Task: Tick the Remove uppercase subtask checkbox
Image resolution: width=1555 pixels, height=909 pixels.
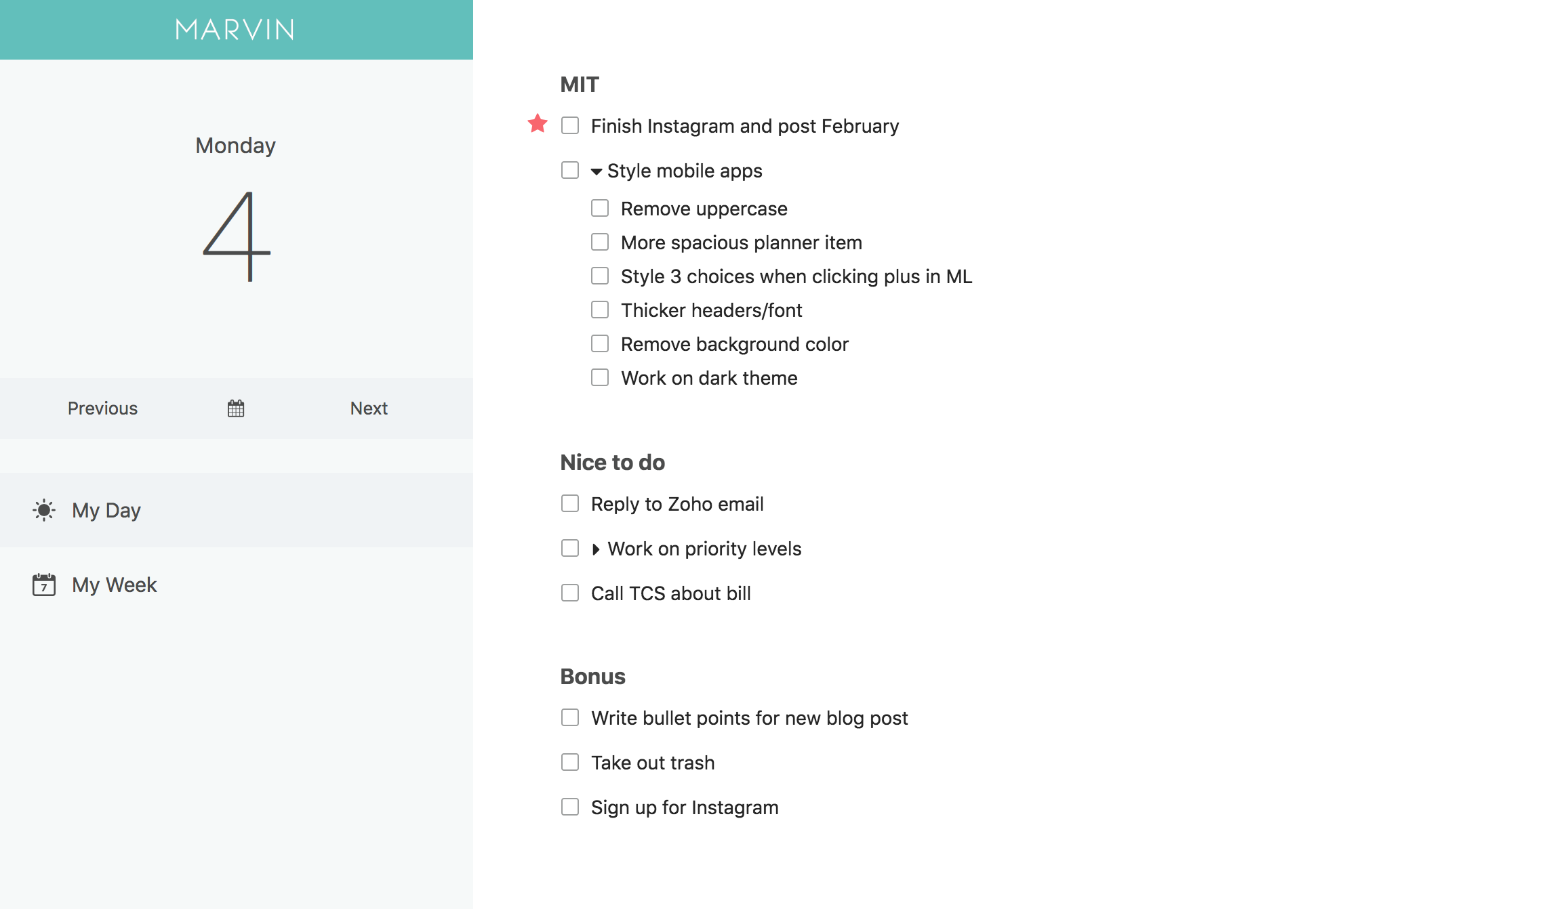Action: coord(600,208)
